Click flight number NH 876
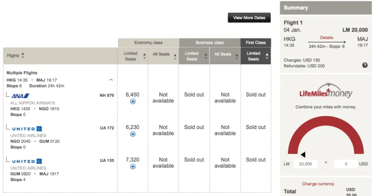The image size is (373, 196). [x=107, y=95]
